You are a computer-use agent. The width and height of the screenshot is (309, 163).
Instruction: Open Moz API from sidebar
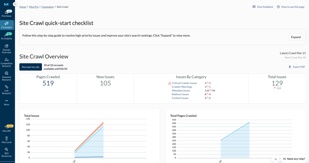pyautogui.click(x=7, y=128)
